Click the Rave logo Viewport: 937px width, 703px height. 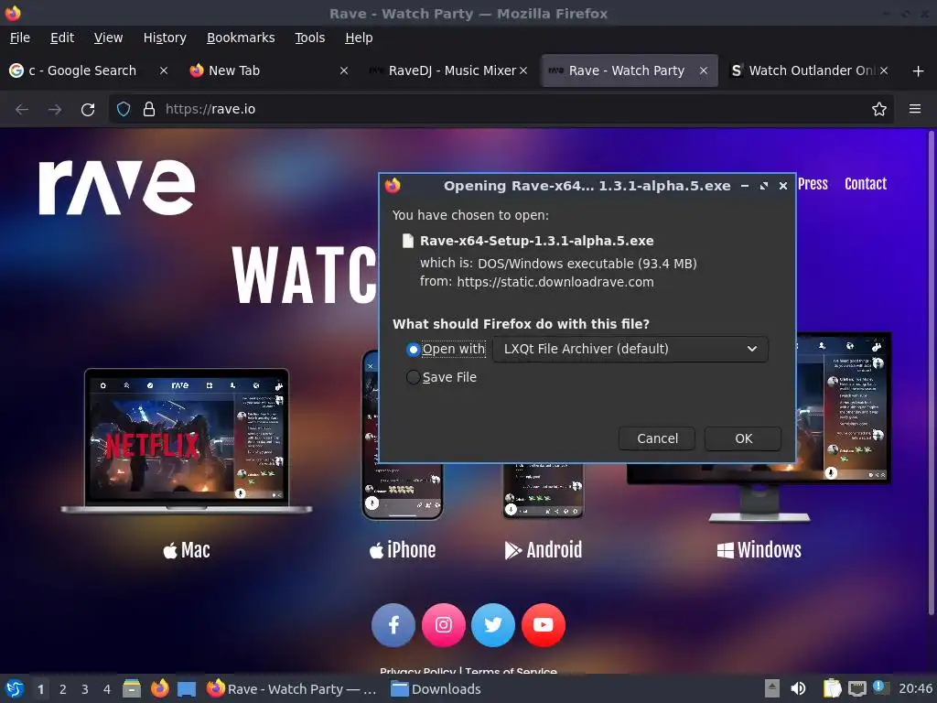click(x=117, y=187)
